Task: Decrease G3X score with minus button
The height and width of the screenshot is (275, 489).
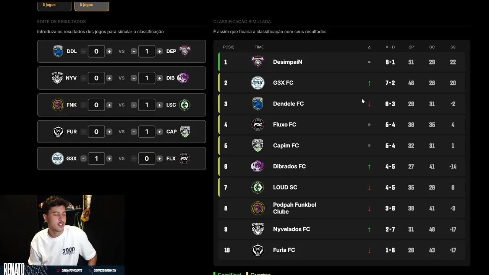Action: [83, 159]
